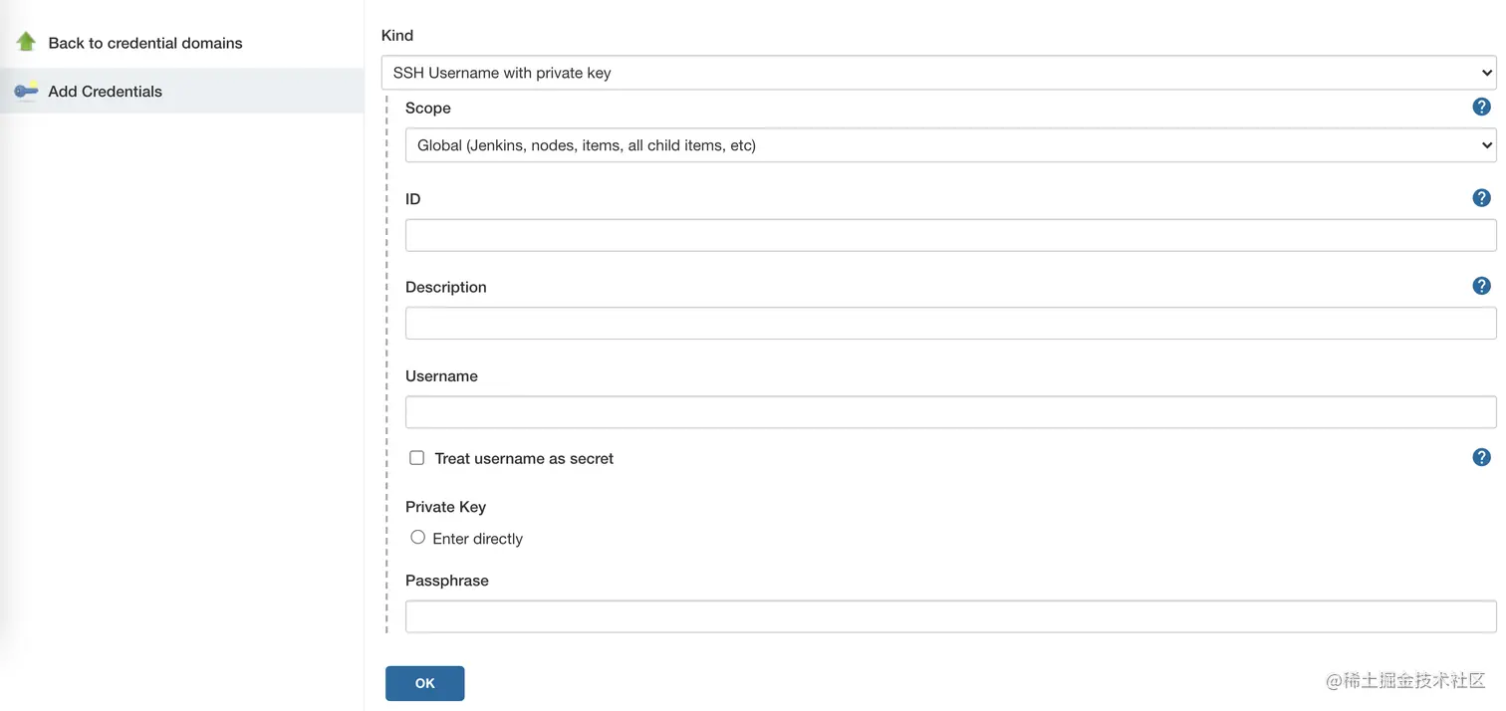Focus the Description text field
Screen dimensions: 1506x711
(950, 323)
